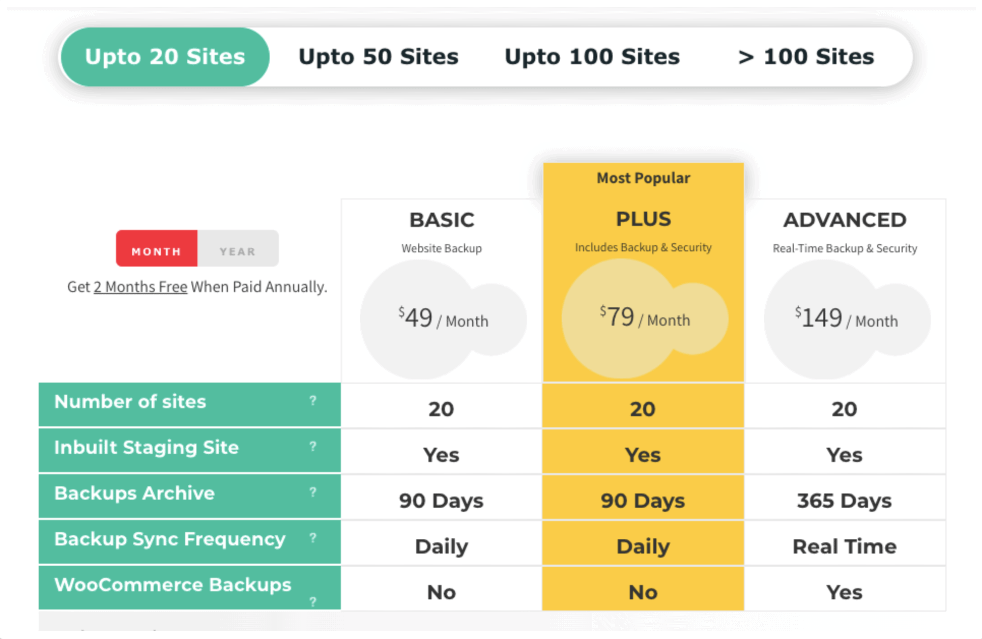Click help icon beside Inbuilt Staging Site
982x639 pixels.
313,447
